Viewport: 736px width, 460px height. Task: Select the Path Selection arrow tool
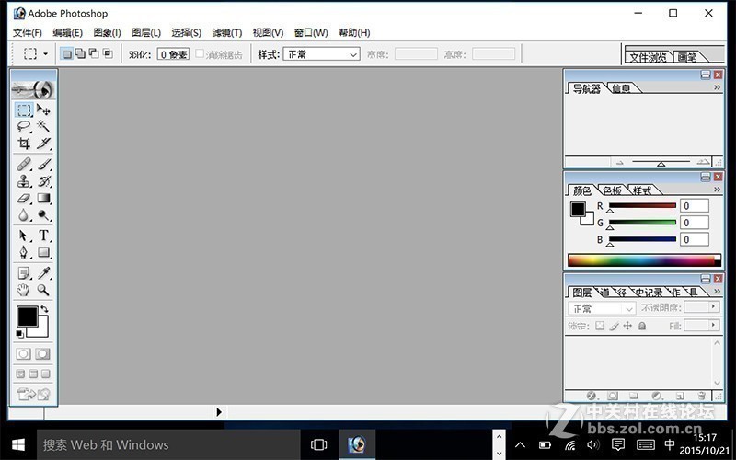(x=24, y=236)
